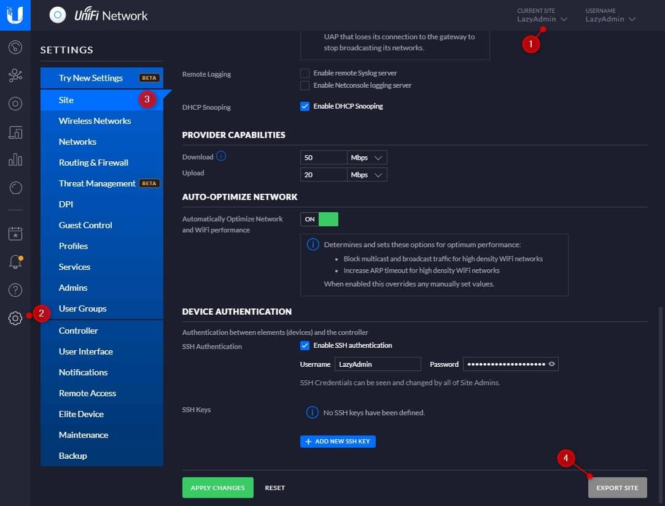Open Services settings
Image resolution: width=665 pixels, height=506 pixels.
pyautogui.click(x=102, y=267)
